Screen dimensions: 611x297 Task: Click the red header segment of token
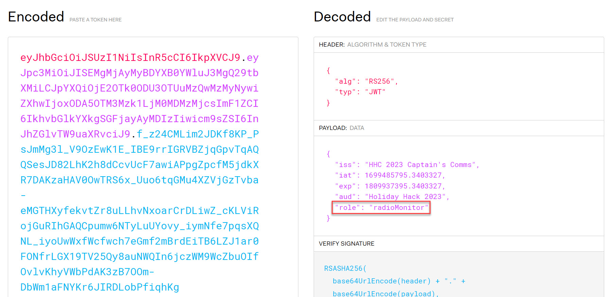pyautogui.click(x=130, y=57)
